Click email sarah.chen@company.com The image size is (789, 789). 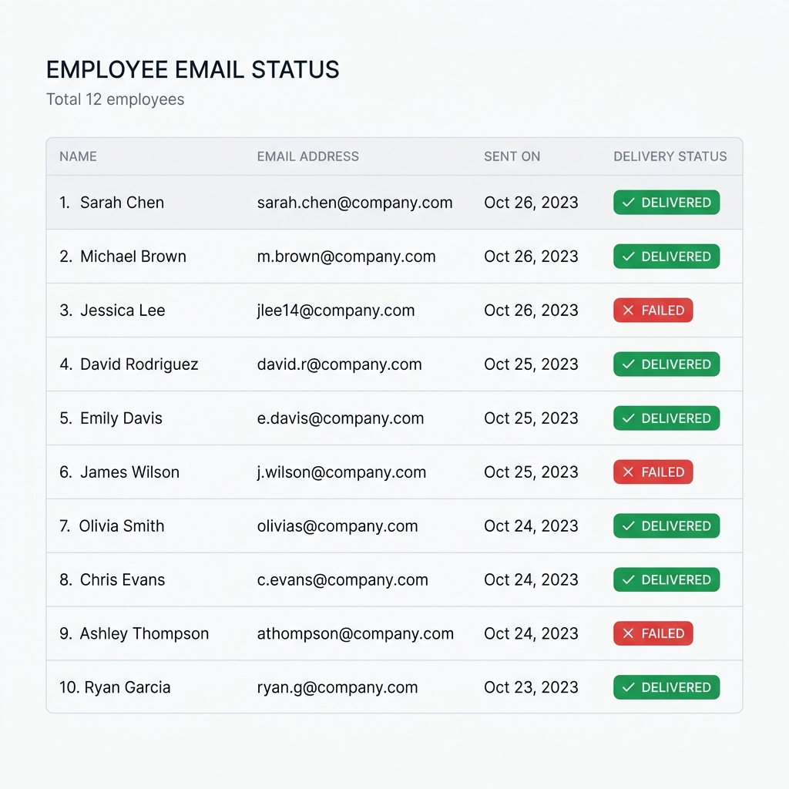pyautogui.click(x=354, y=203)
